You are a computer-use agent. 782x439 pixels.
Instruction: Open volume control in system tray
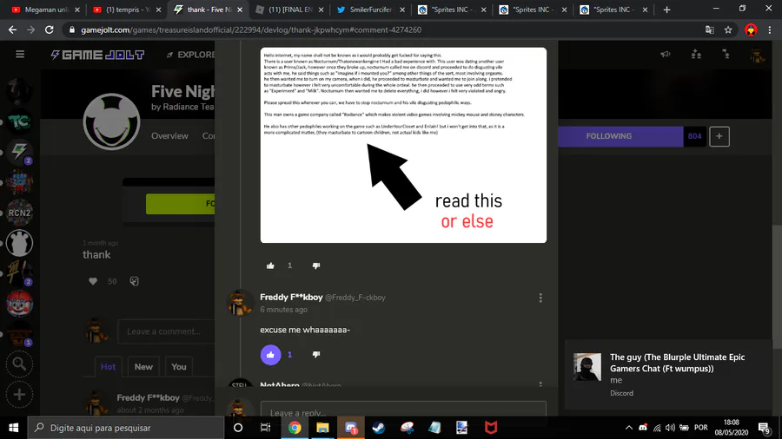click(670, 428)
